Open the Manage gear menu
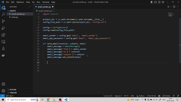The image size is (181, 102). (3, 91)
